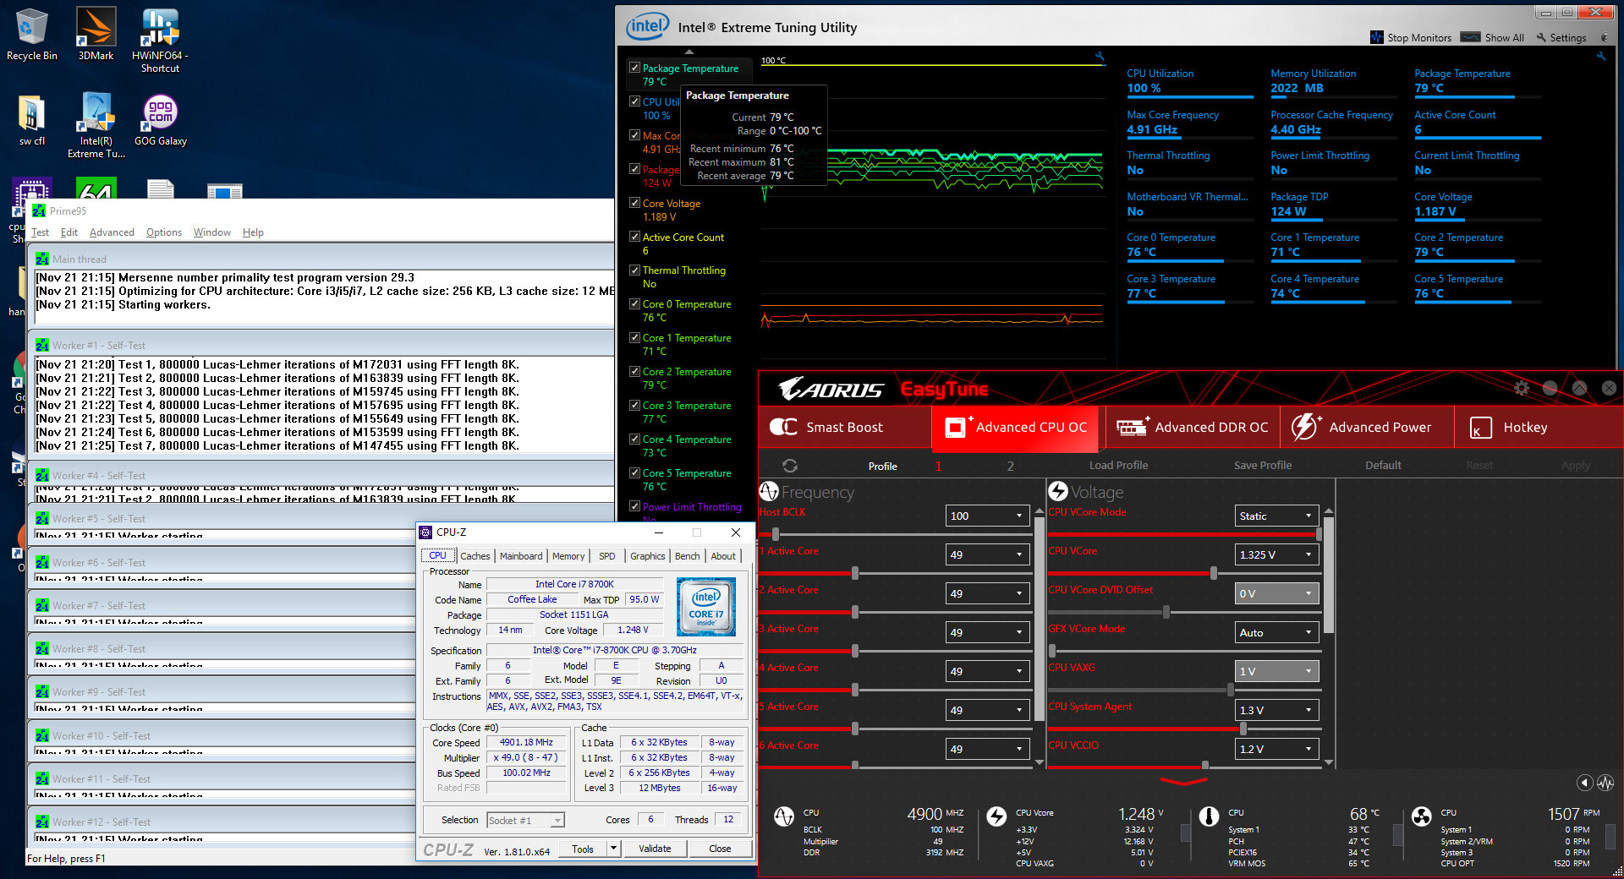Click the Advanced Power lightning icon
1624x879 pixels.
coord(1305,427)
